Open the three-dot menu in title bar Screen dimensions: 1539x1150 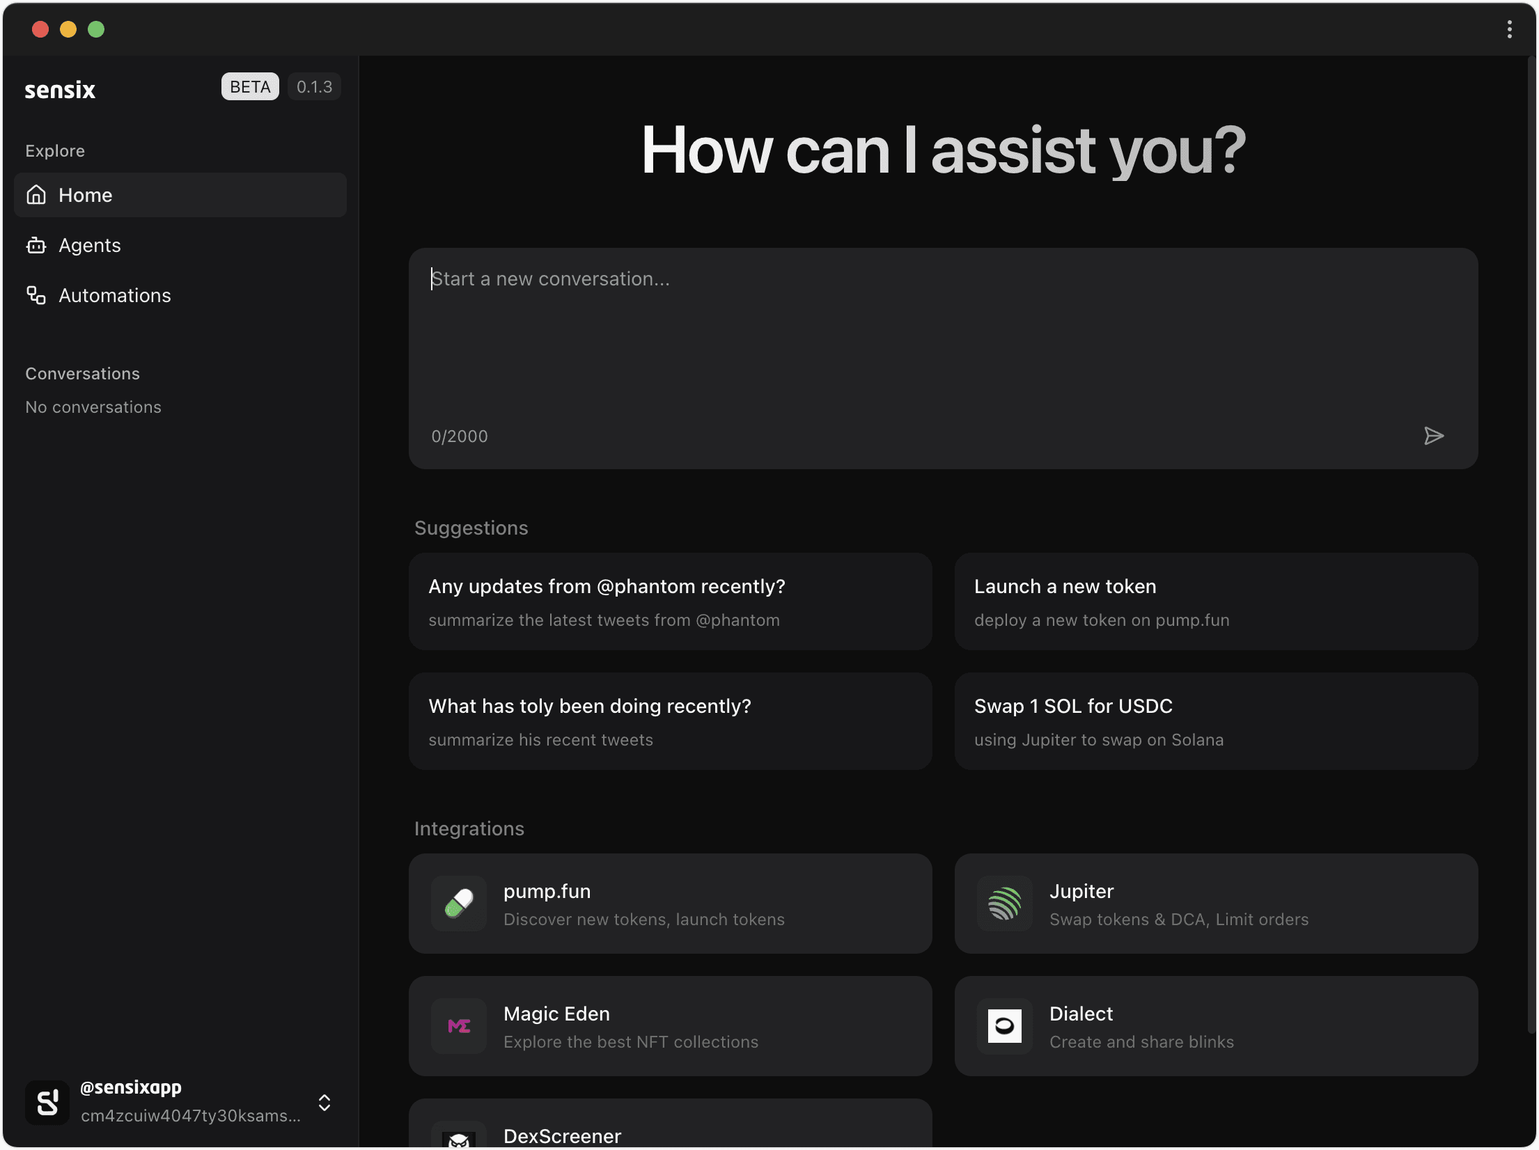1510,29
